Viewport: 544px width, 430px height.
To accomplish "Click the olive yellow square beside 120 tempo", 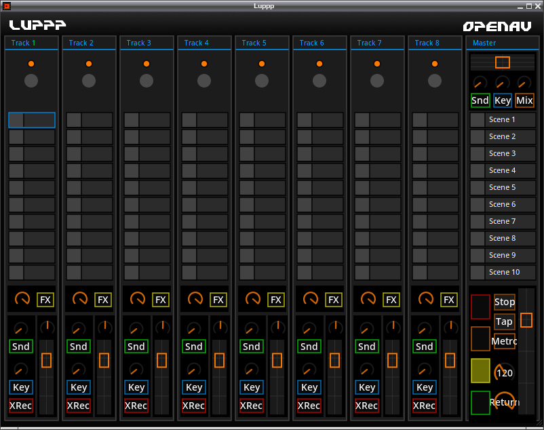I will click(480, 371).
